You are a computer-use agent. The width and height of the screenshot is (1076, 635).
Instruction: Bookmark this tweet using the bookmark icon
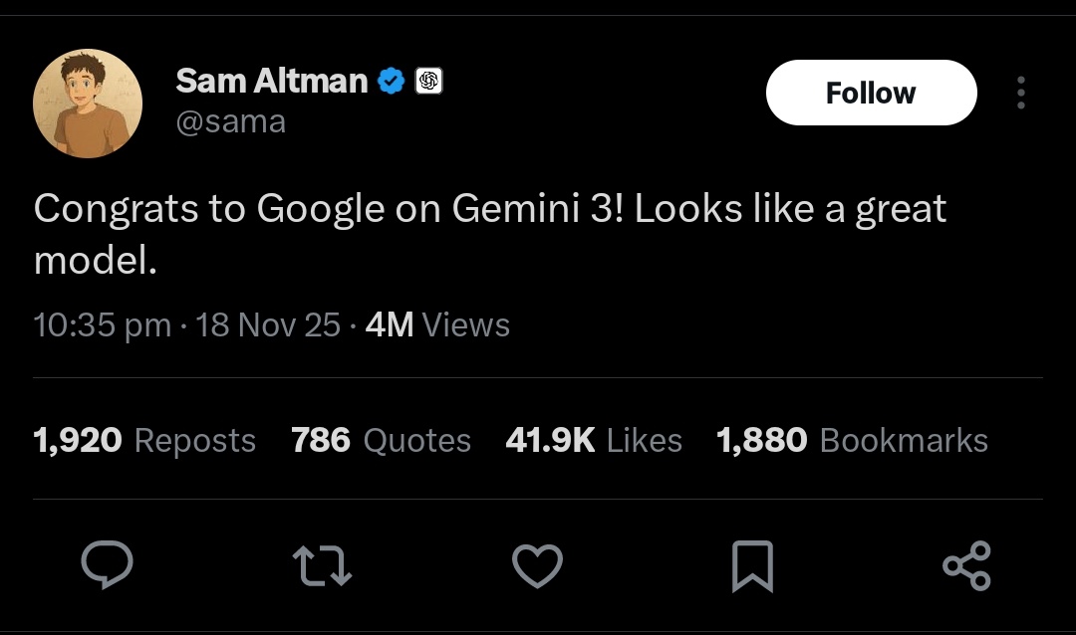tap(752, 566)
